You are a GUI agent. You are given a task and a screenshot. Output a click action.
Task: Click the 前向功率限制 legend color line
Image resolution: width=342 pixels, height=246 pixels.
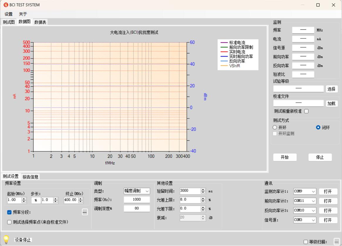pyautogui.click(x=224, y=47)
